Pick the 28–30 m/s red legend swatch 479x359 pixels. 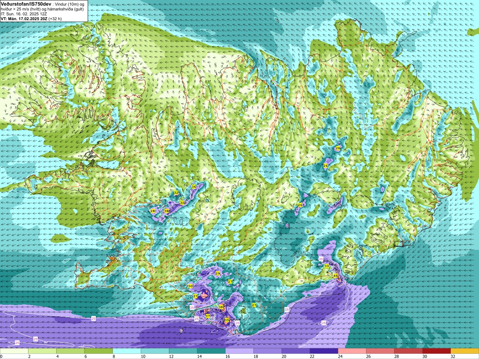coord(408,351)
